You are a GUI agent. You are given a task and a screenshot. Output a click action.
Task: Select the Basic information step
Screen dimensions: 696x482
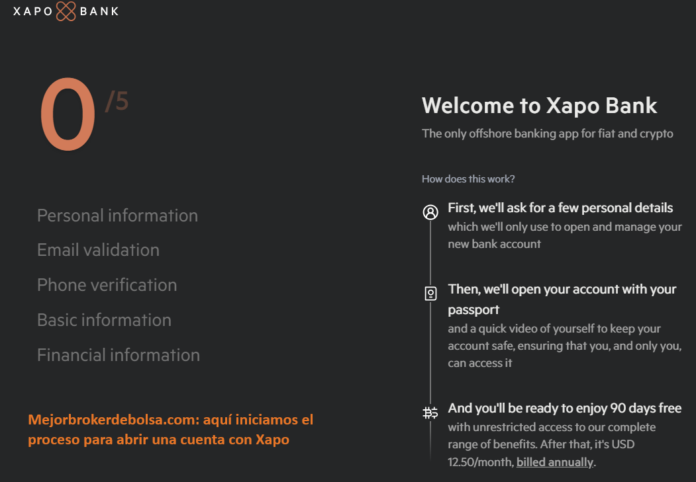(x=105, y=320)
